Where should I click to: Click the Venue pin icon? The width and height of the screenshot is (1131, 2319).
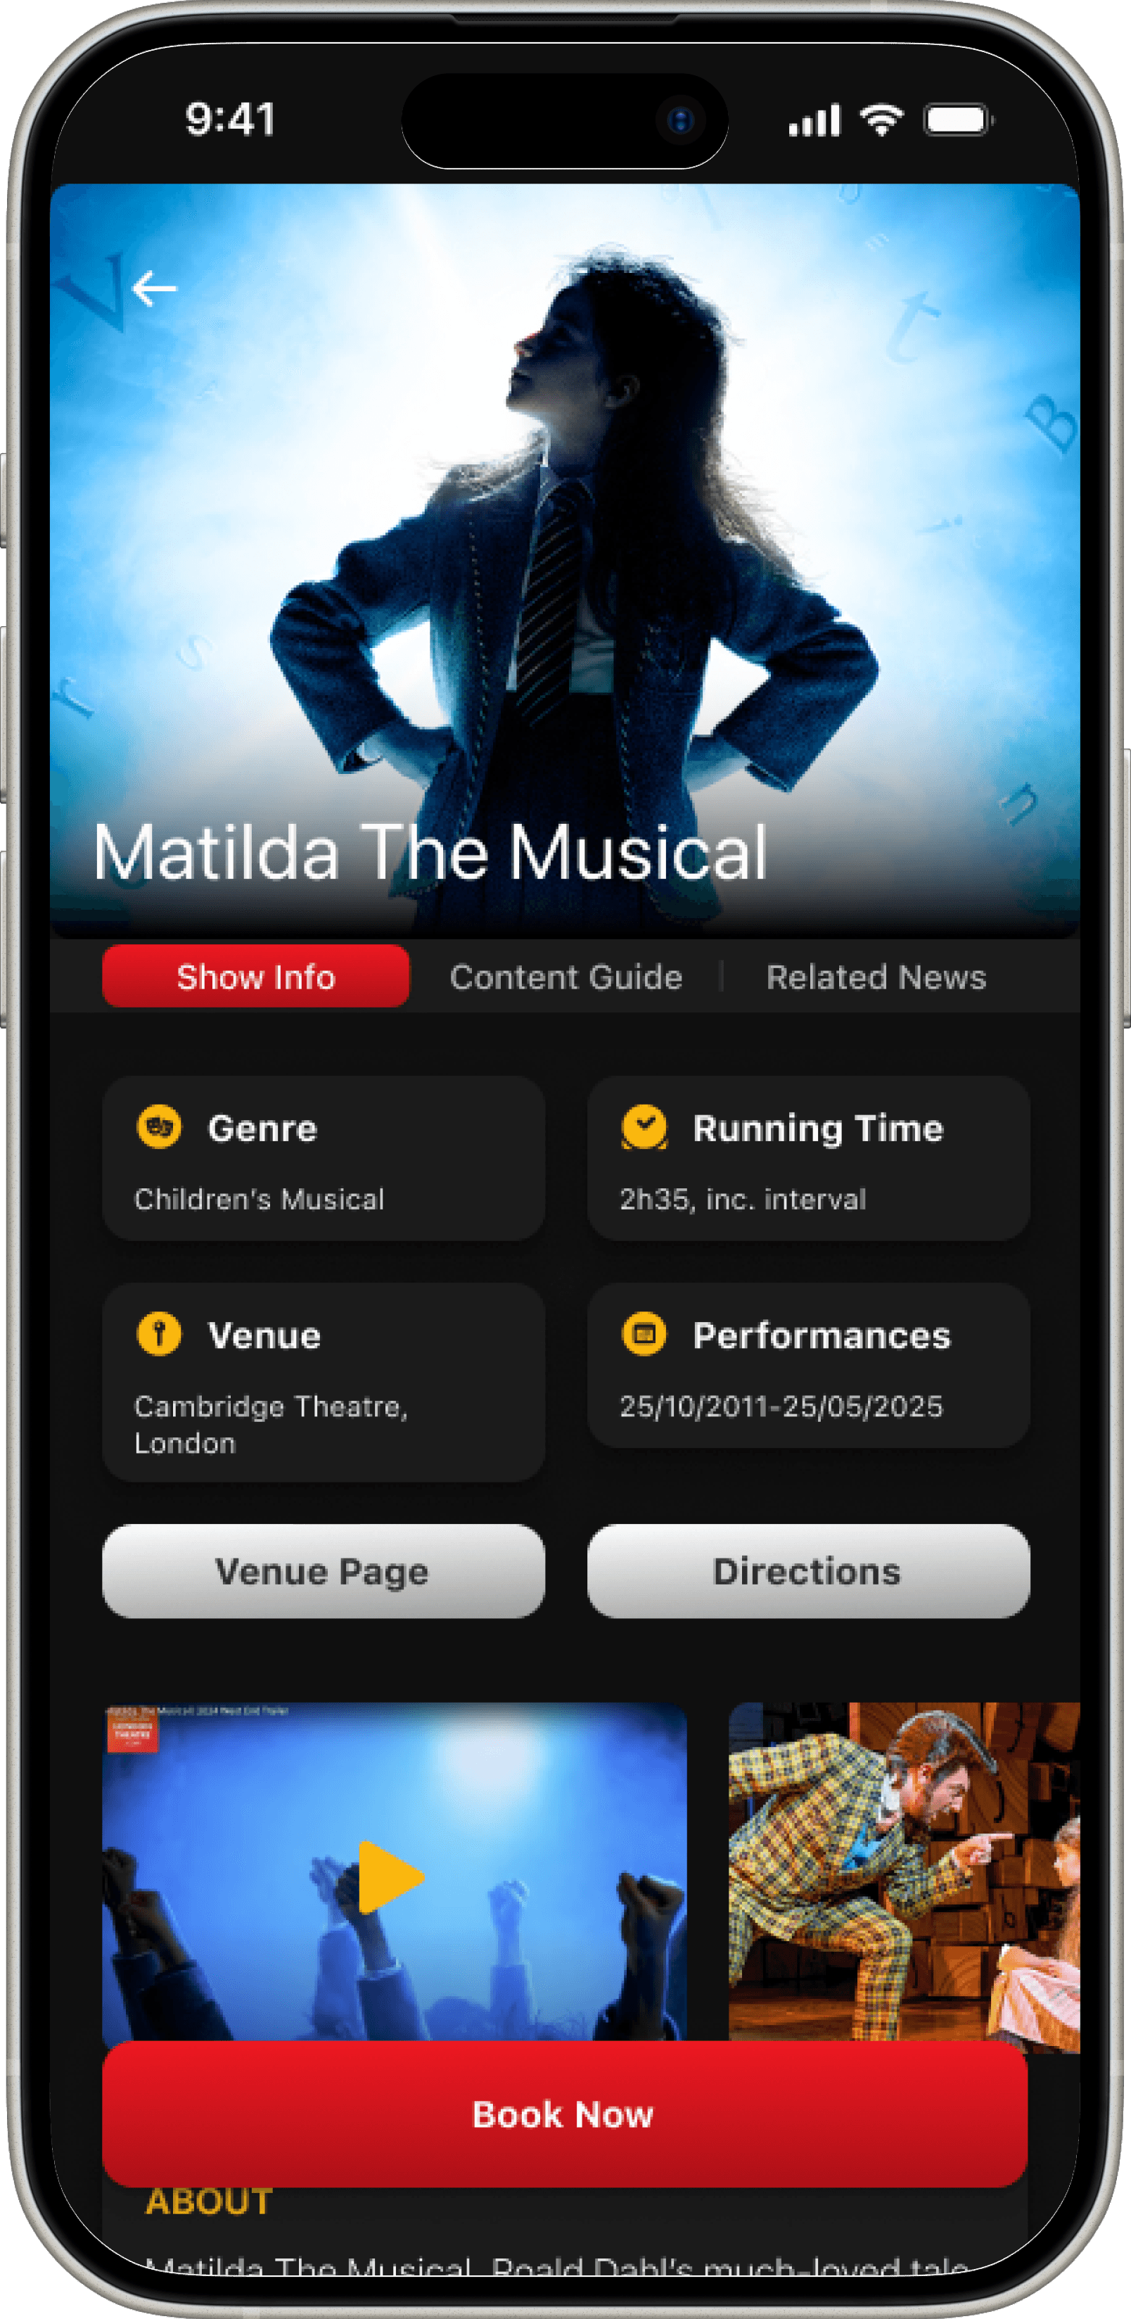159,1333
